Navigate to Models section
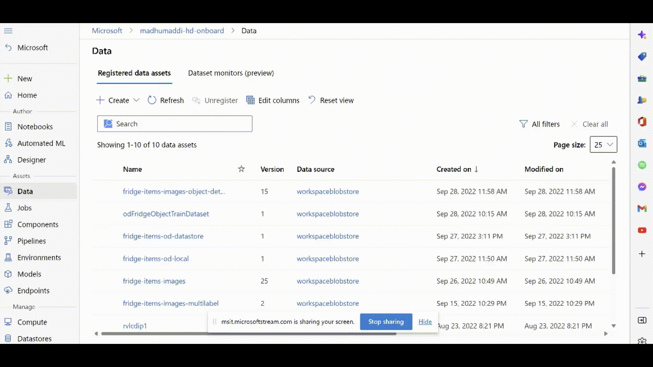653x367 pixels. [x=29, y=274]
